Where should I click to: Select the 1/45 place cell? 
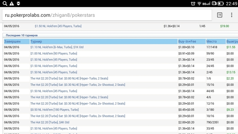(x=202, y=26)
